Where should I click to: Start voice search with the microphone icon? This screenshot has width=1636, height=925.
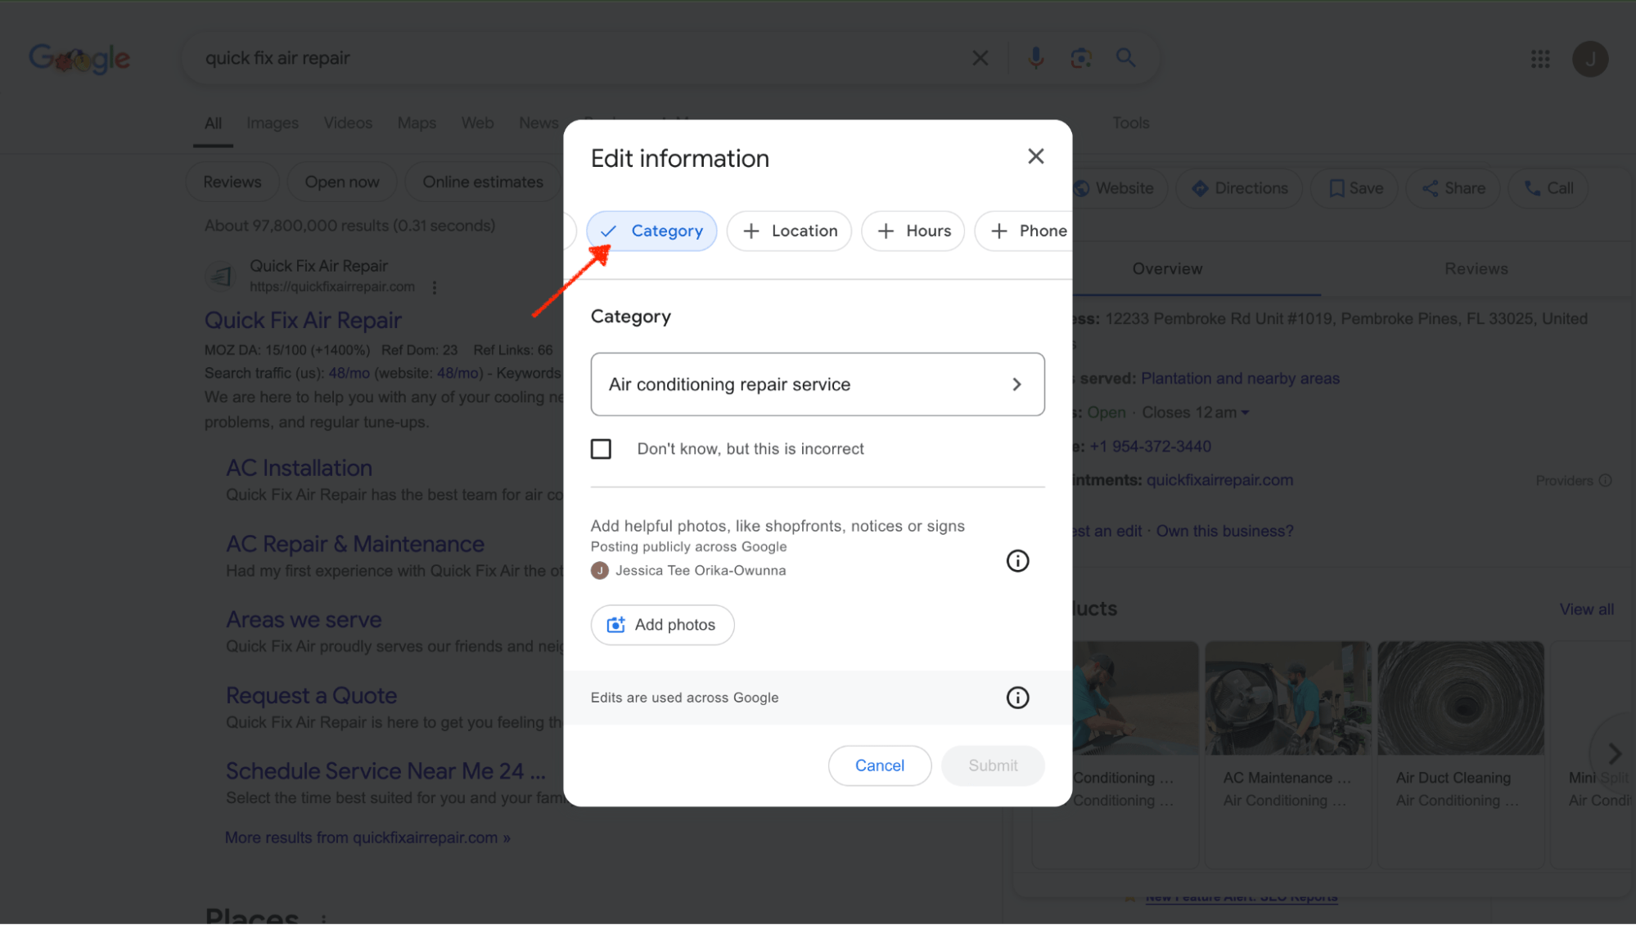pyautogui.click(x=1035, y=57)
